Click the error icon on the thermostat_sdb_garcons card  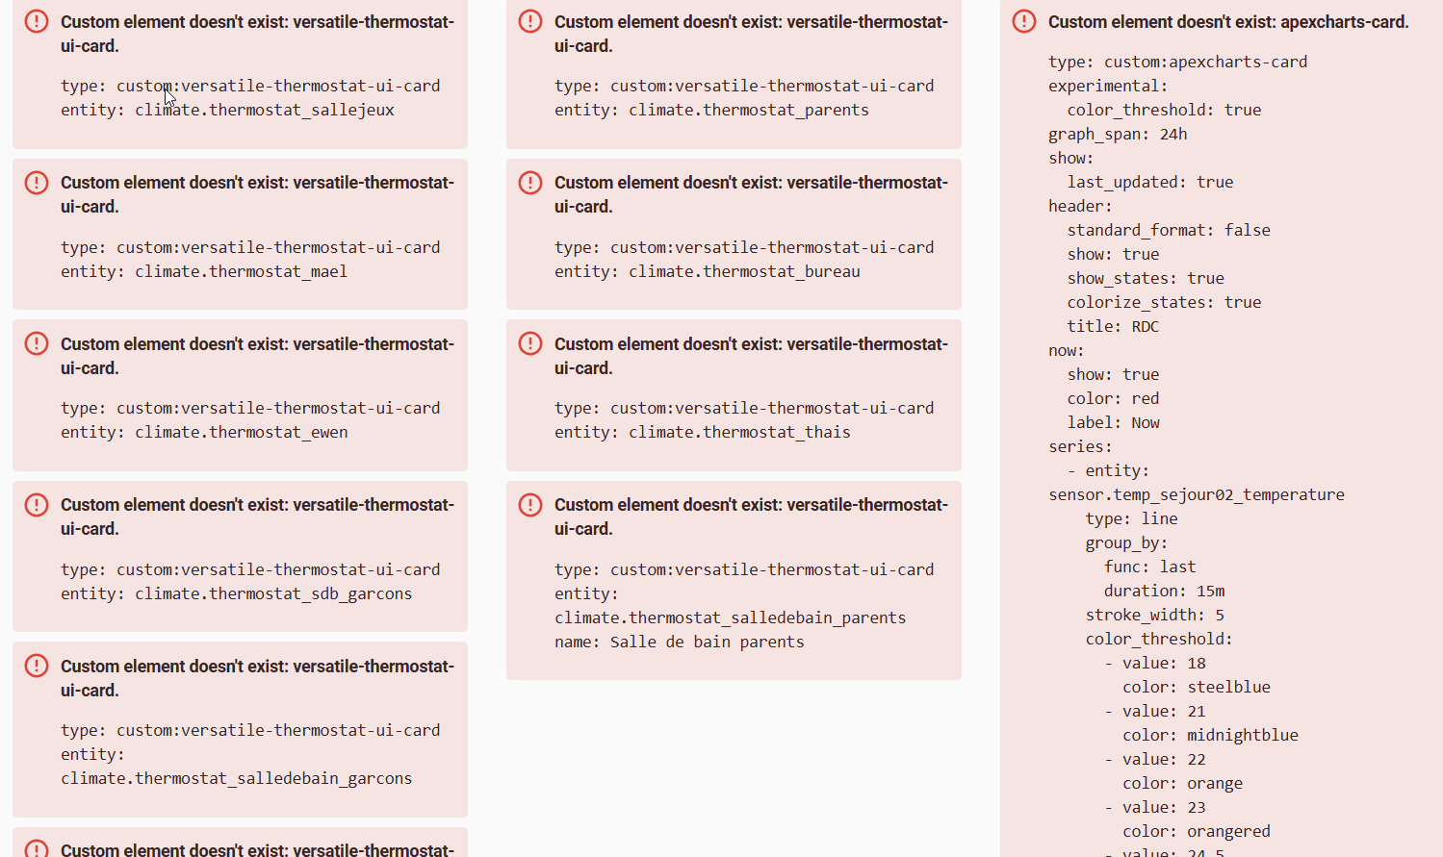37,505
